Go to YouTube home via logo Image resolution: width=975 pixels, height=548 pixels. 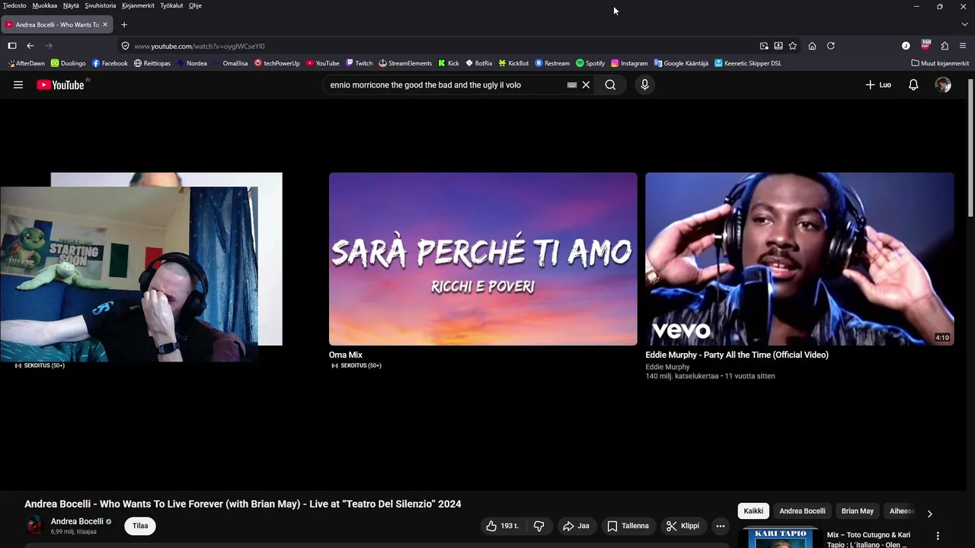tap(60, 85)
